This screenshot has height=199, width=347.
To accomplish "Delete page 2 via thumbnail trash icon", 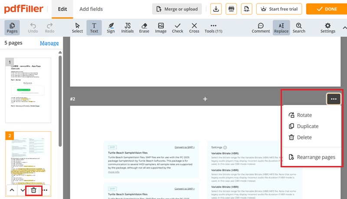I will click(x=34, y=190).
